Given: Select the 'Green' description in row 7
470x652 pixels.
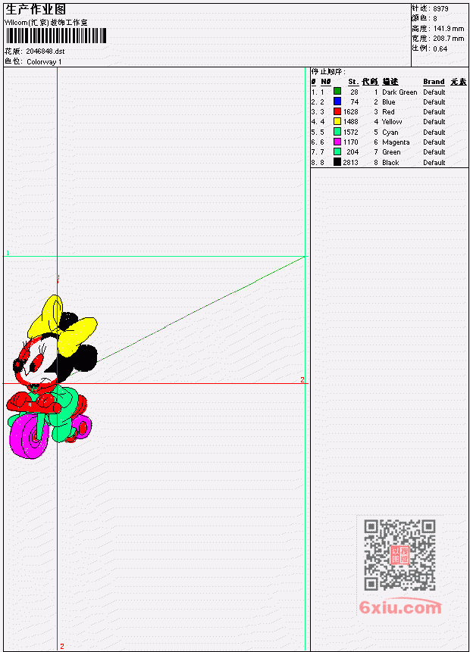Looking at the screenshot, I should [x=391, y=152].
